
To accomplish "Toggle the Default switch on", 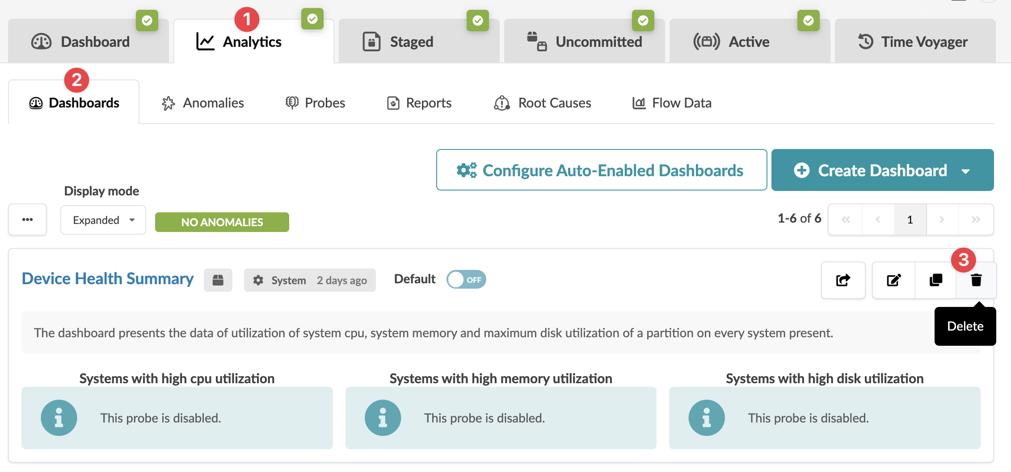I will (x=466, y=280).
